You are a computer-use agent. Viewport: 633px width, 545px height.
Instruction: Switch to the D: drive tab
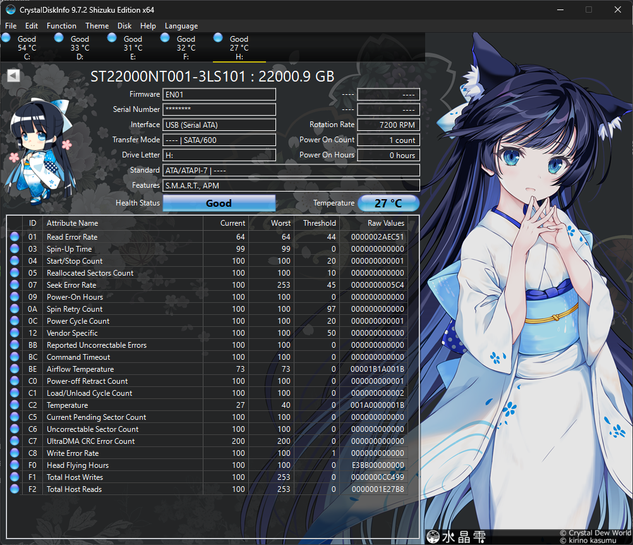pyautogui.click(x=80, y=48)
